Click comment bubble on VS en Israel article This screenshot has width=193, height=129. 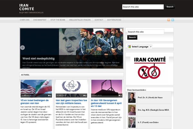click(x=50, y=95)
